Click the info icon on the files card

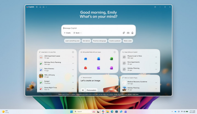point(73,52)
